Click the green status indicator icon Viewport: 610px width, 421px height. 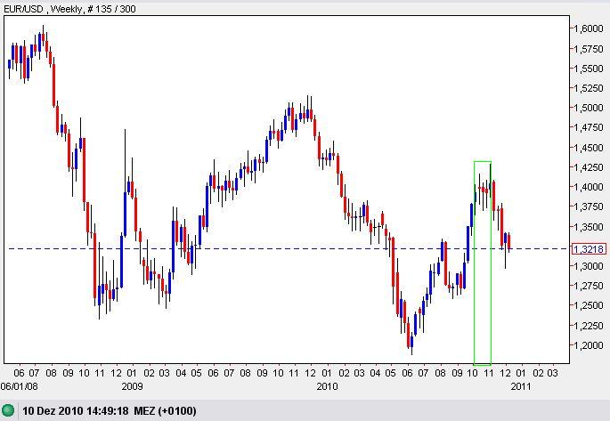click(x=8, y=410)
